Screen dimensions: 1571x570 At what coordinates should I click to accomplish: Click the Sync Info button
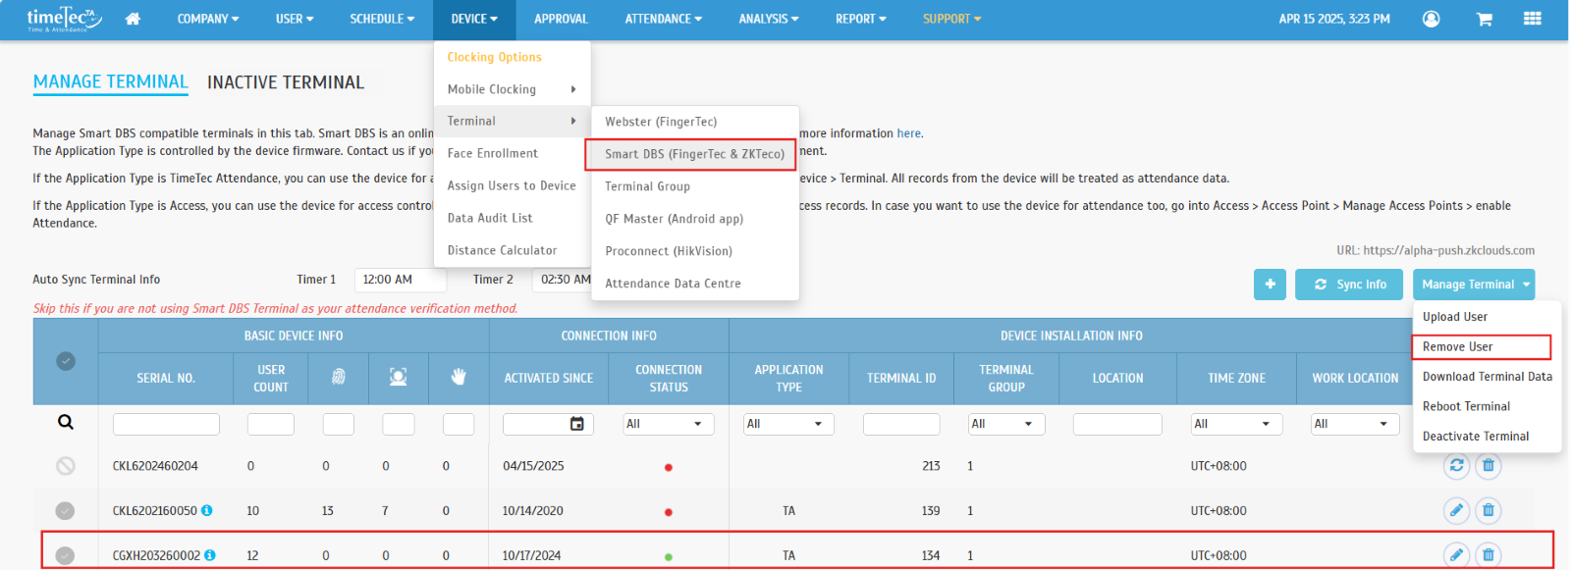click(x=1349, y=285)
